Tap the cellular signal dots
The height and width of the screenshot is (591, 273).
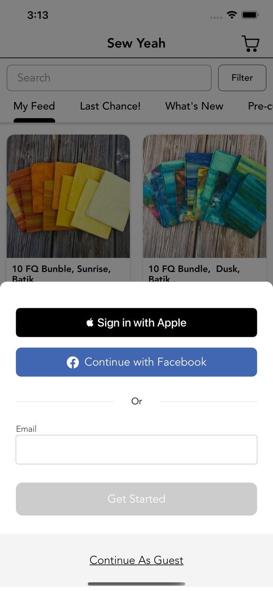point(216,17)
